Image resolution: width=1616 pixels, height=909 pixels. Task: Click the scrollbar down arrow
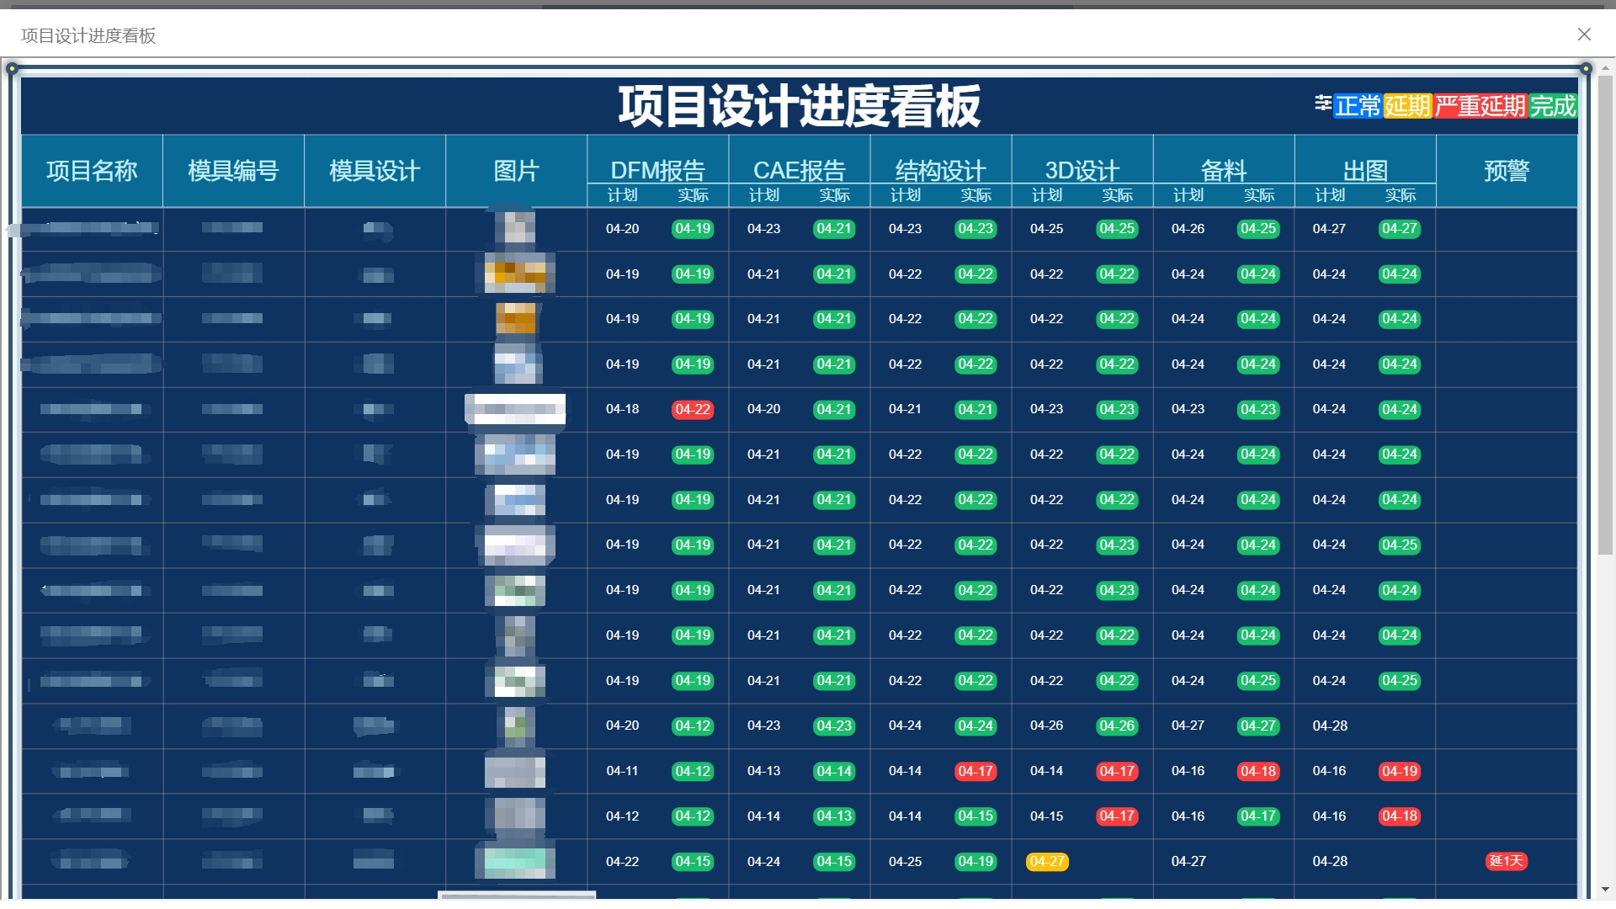coord(1605,889)
